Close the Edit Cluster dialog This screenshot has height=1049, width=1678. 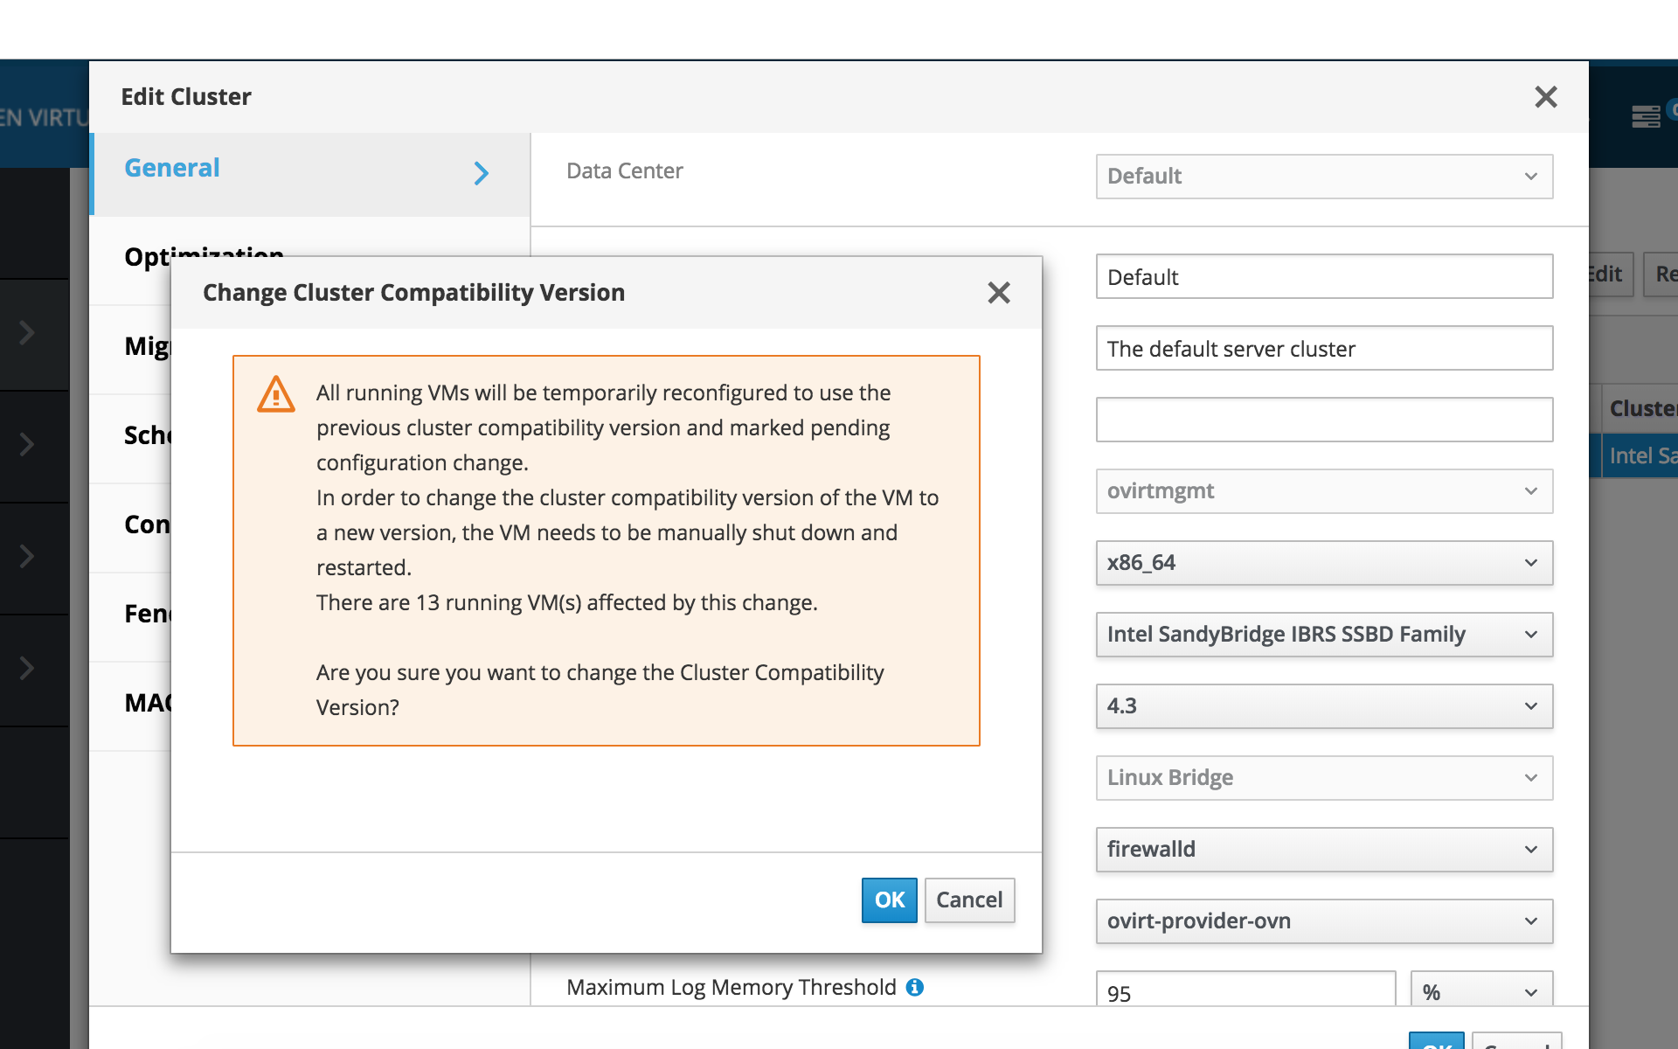(x=1545, y=97)
